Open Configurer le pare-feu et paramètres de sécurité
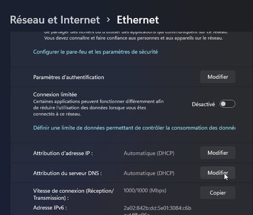Screen dimensions: 253x215 (x=96, y=52)
